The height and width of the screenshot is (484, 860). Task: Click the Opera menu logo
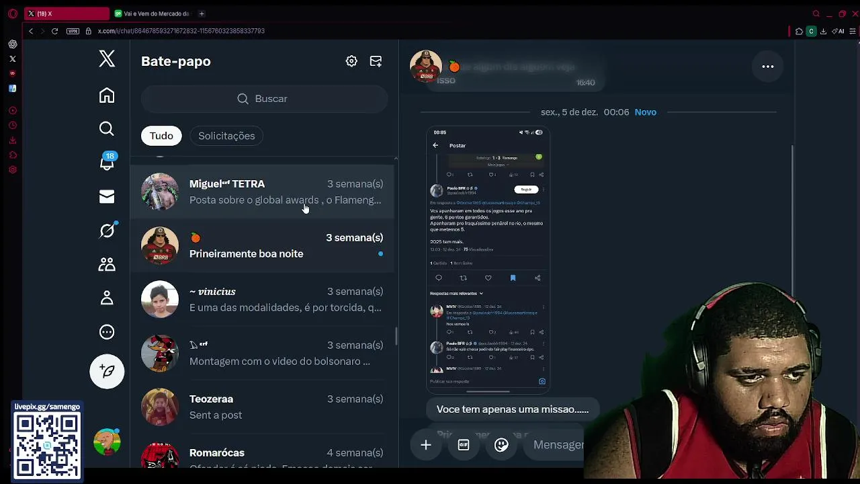pyautogui.click(x=12, y=13)
